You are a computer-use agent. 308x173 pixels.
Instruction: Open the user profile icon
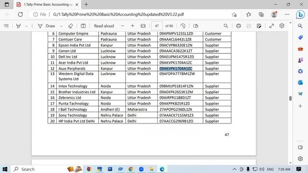(x=274, y=14)
